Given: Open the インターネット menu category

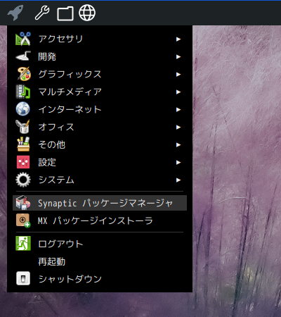Looking at the screenshot, I should 100,109.
